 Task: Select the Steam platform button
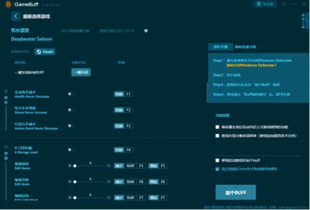coord(45,52)
